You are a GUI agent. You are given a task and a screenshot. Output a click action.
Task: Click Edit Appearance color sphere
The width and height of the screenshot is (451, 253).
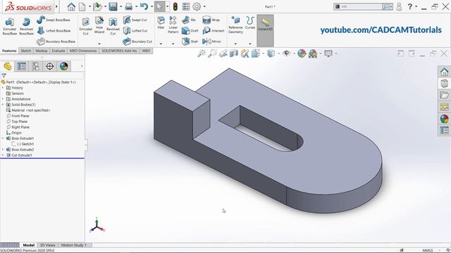click(302, 53)
